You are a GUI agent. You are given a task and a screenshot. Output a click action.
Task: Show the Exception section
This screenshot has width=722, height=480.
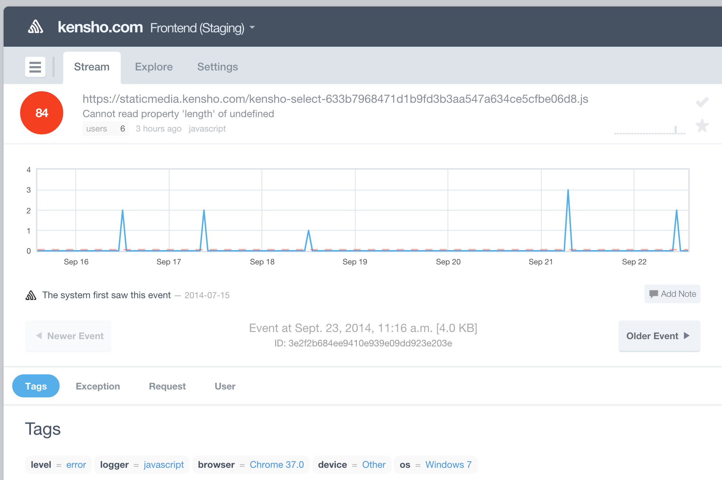[x=98, y=386]
